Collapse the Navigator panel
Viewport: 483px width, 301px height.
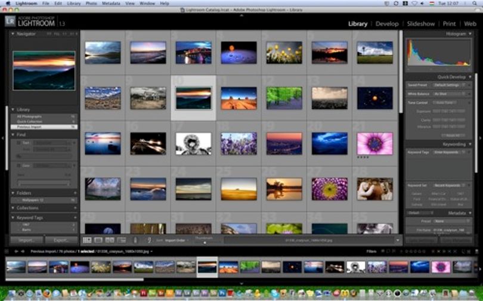(13, 34)
